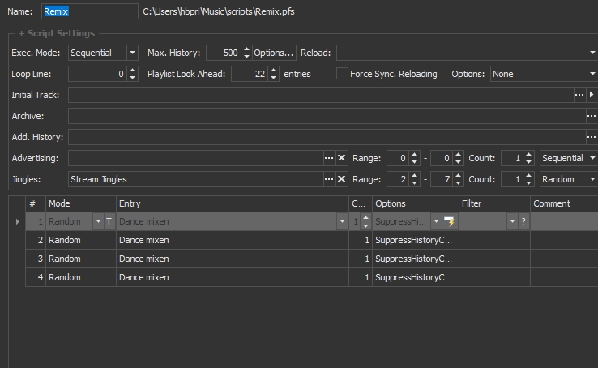Open Mode dropdown in row 1
598x368 pixels.
[98, 221]
